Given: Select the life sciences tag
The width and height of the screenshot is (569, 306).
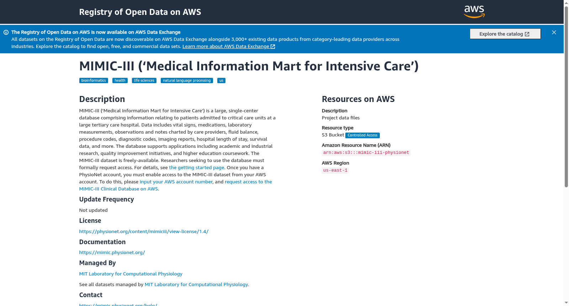Looking at the screenshot, I should pos(144,81).
